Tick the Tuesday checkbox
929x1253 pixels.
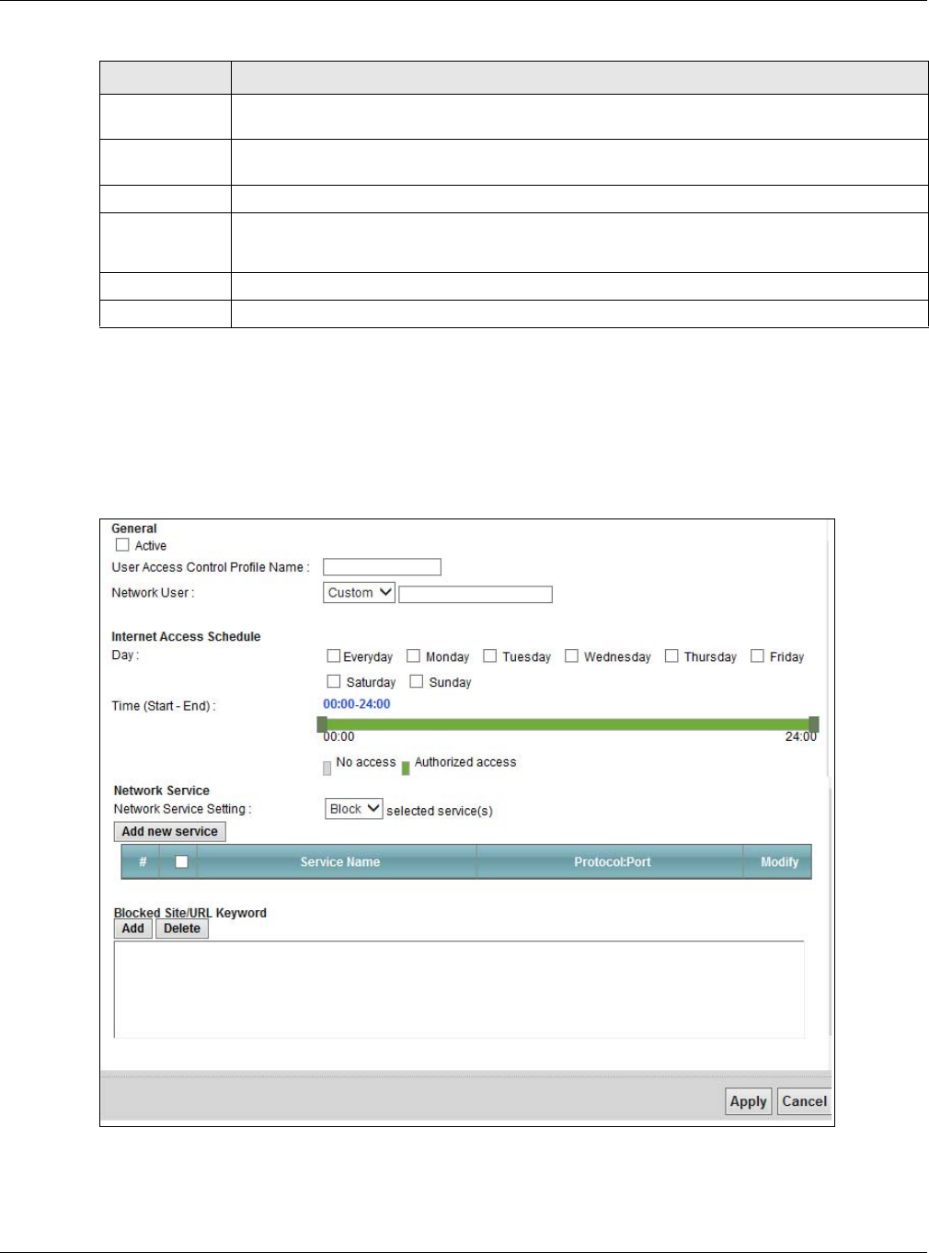tap(490, 656)
